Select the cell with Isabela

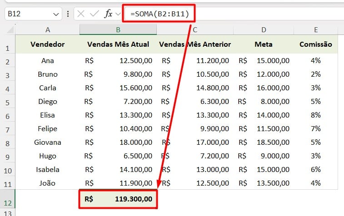pyautogui.click(x=48, y=169)
